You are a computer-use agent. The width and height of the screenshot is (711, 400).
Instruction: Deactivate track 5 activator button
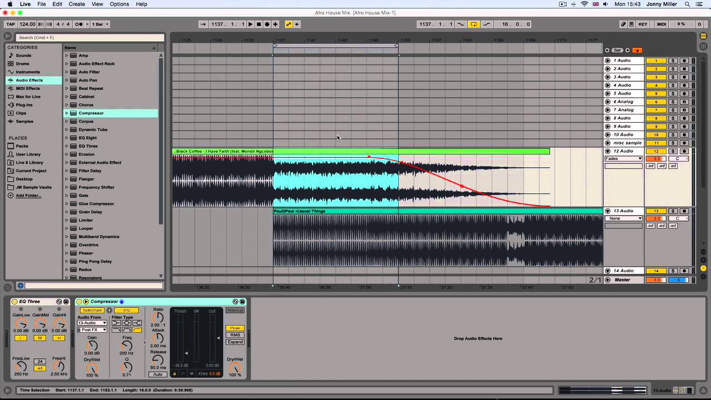656,93
